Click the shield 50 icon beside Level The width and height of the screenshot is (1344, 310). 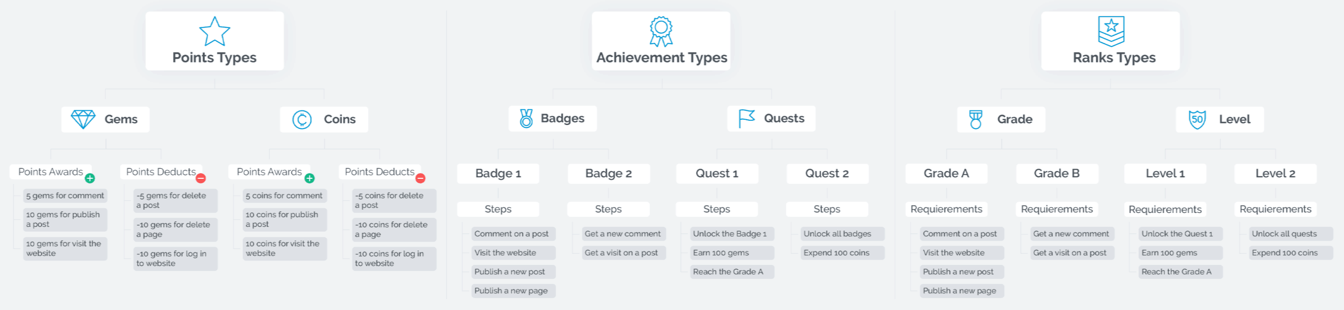1197,119
